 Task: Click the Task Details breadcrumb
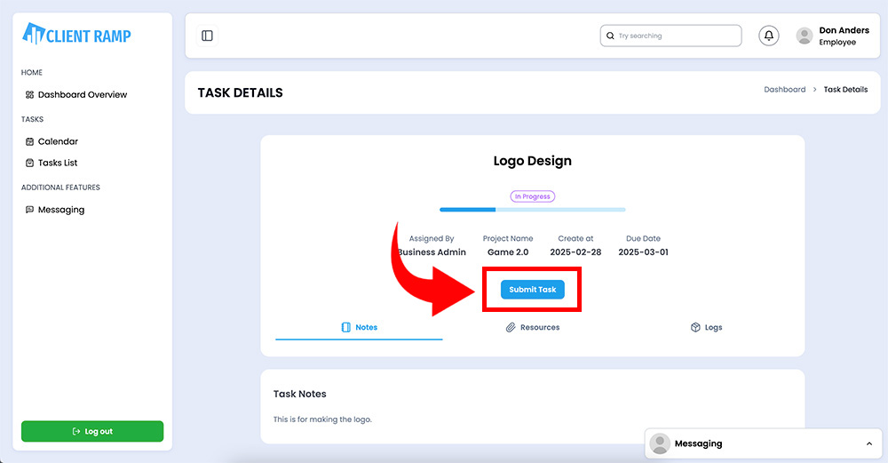845,90
